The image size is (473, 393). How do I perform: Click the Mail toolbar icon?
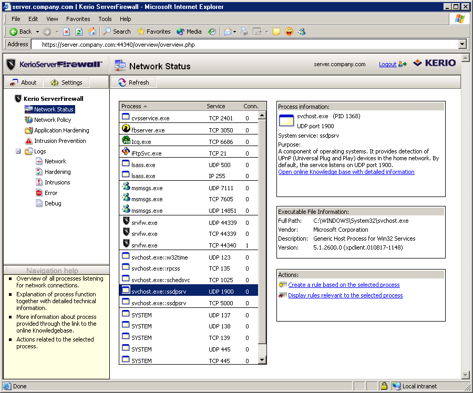(228, 32)
